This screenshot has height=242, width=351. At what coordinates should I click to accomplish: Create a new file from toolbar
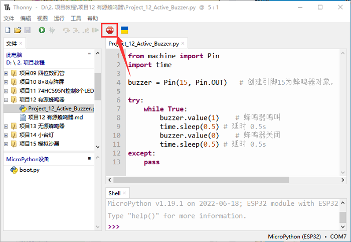tap(8, 31)
